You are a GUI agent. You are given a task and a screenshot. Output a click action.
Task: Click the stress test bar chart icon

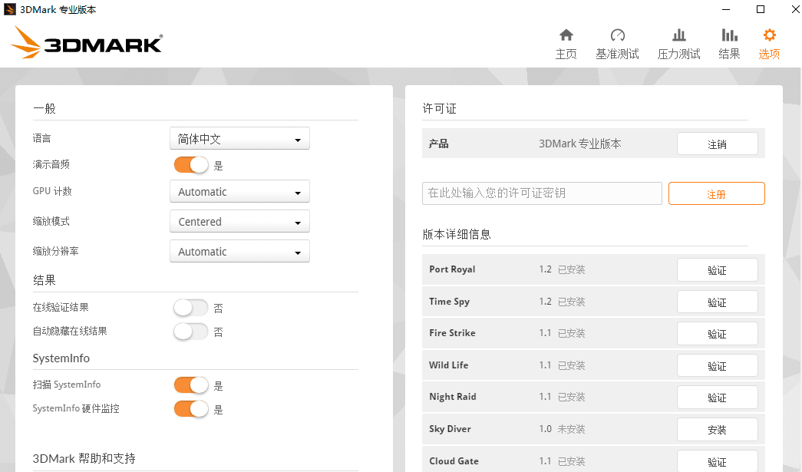coord(678,35)
